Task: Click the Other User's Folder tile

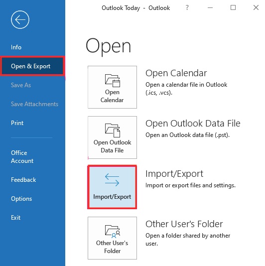Action: pyautogui.click(x=112, y=238)
